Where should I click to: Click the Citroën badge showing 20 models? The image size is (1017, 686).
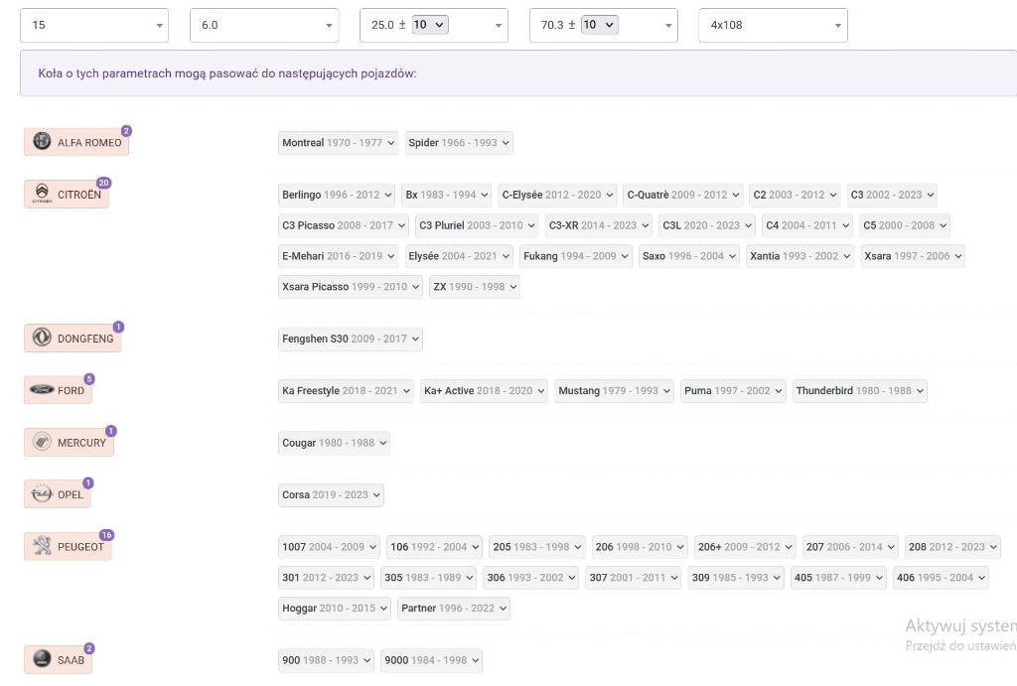tap(103, 183)
